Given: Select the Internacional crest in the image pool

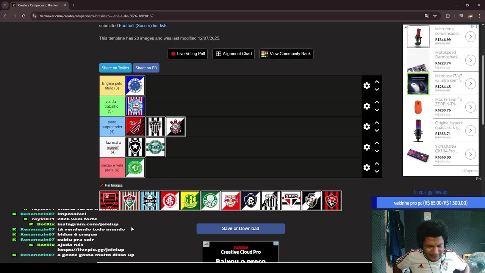Looking at the screenshot, I should pos(170,201).
